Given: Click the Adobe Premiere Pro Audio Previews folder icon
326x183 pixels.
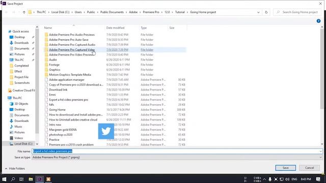Looking at the screenshot, I should pos(46,35).
